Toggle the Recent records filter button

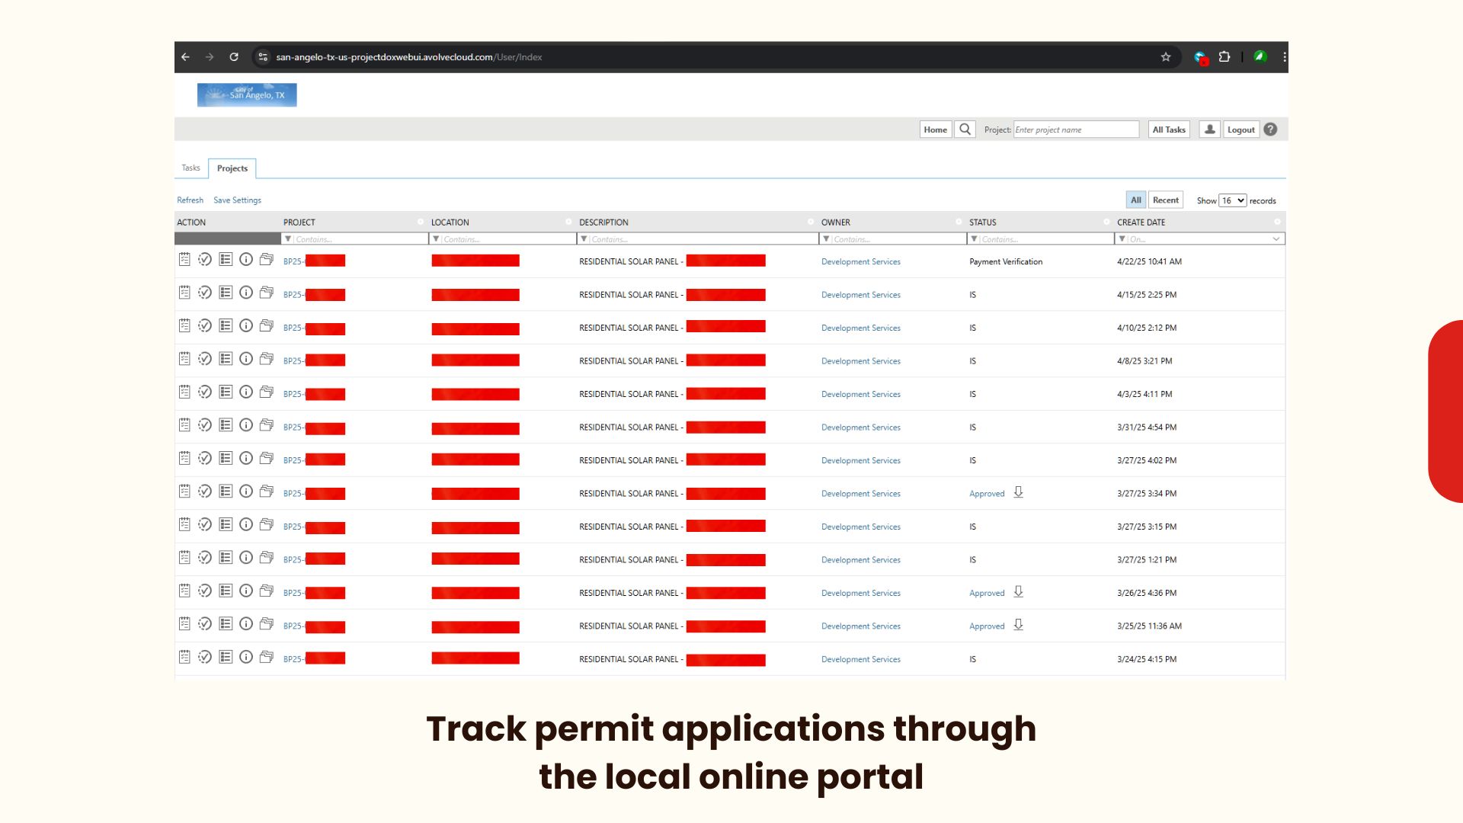(x=1165, y=200)
